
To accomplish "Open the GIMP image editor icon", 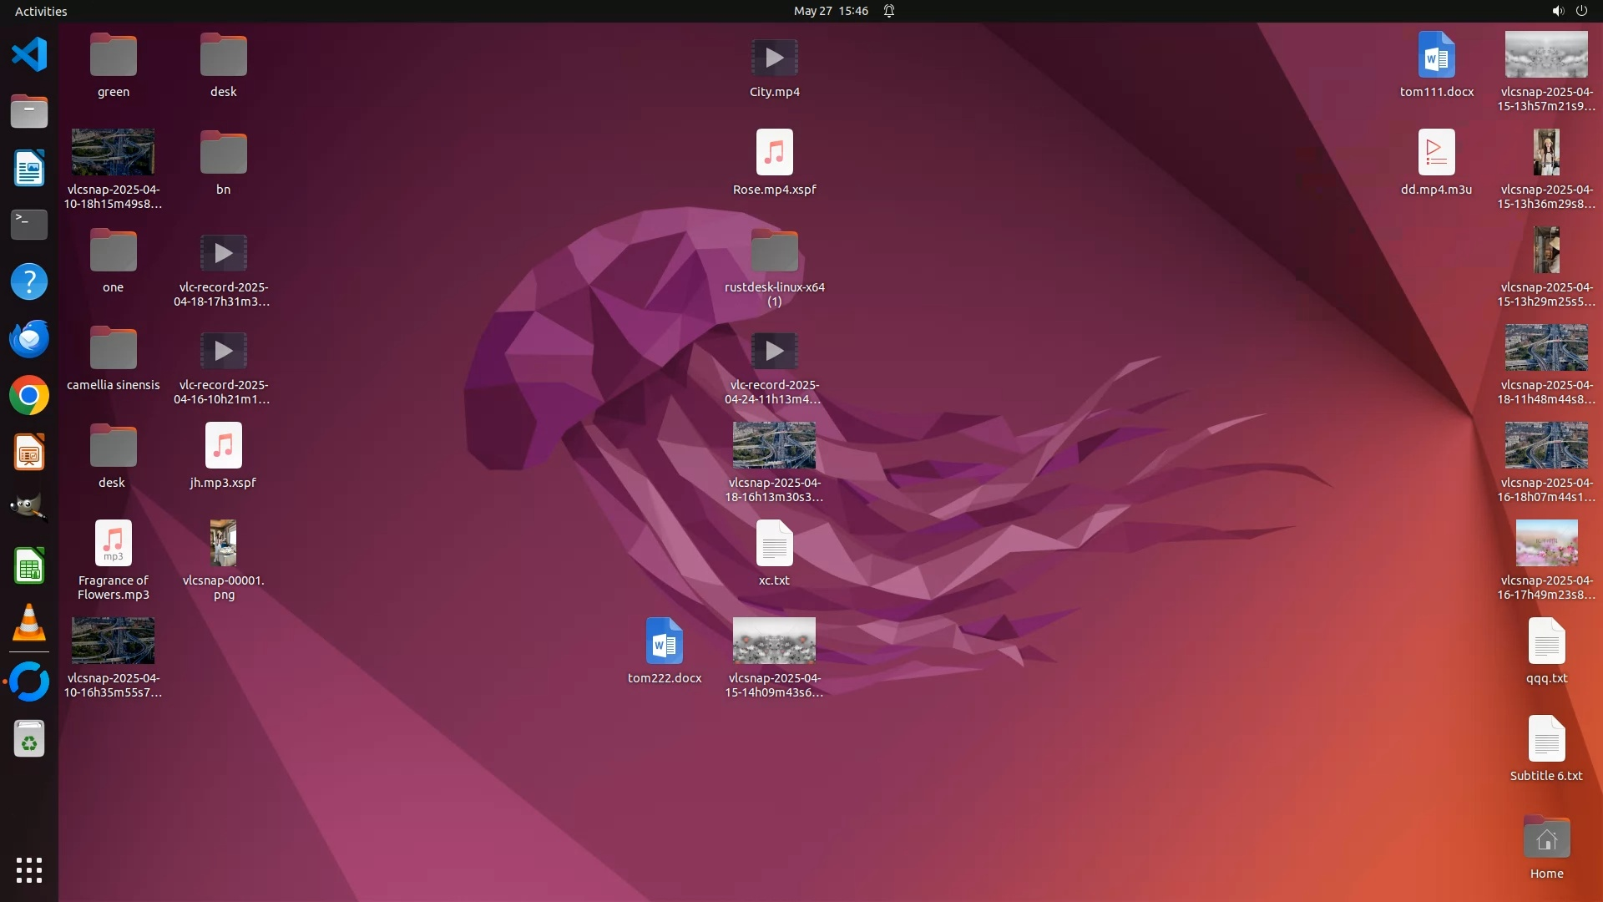I will 29,509.
